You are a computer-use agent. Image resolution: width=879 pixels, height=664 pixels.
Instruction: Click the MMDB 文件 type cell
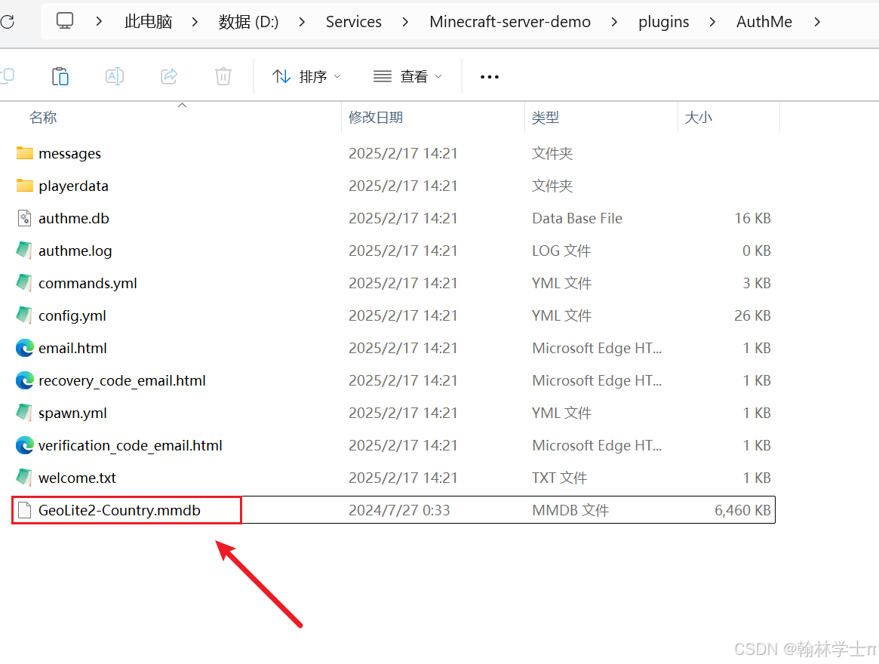click(x=570, y=510)
